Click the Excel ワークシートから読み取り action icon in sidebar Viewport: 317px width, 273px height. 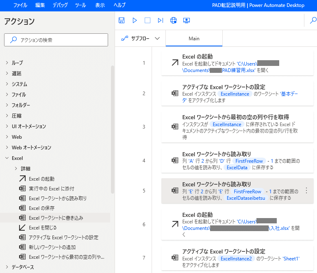(22, 198)
